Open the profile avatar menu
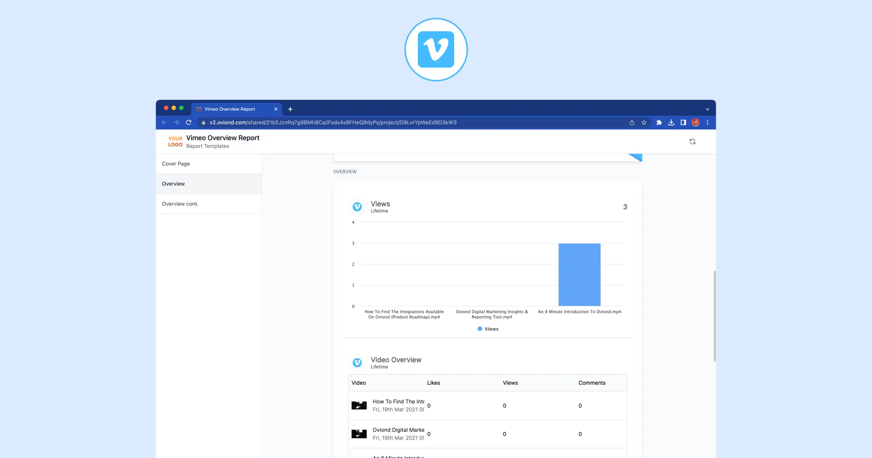The height and width of the screenshot is (458, 872). 695,122
